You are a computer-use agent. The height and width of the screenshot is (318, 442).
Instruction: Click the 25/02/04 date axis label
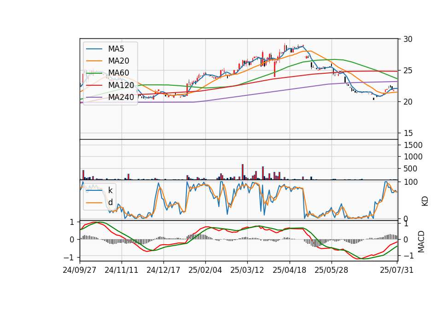tap(205, 270)
